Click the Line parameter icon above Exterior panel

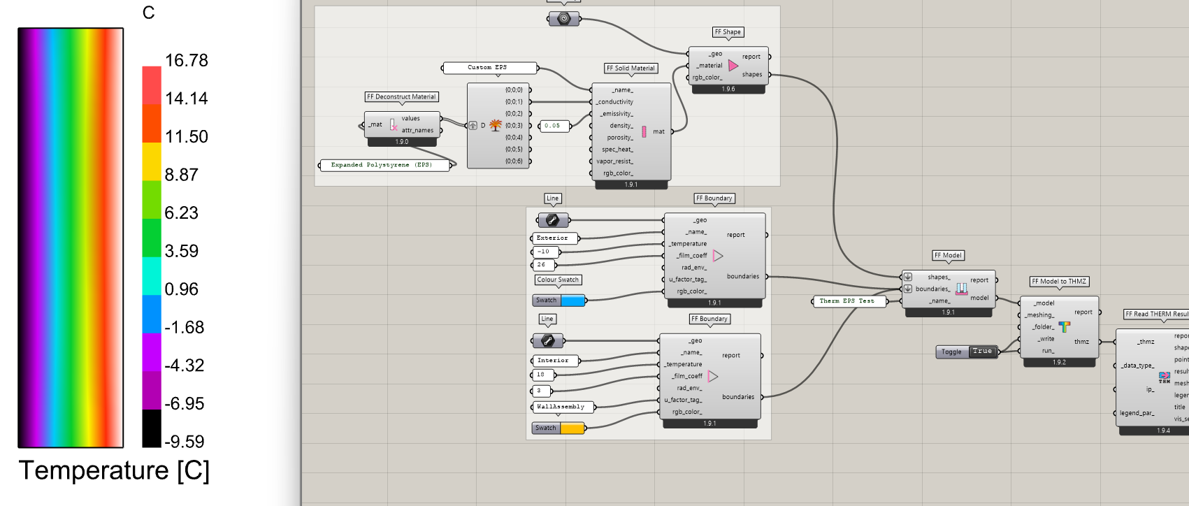click(x=552, y=220)
